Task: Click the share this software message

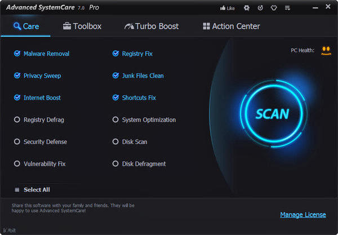Action: pos(73,208)
